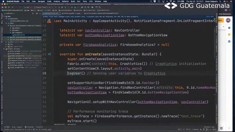Open the Navigate menu
Screen dimensions: 235x132
click(x=41, y=1)
